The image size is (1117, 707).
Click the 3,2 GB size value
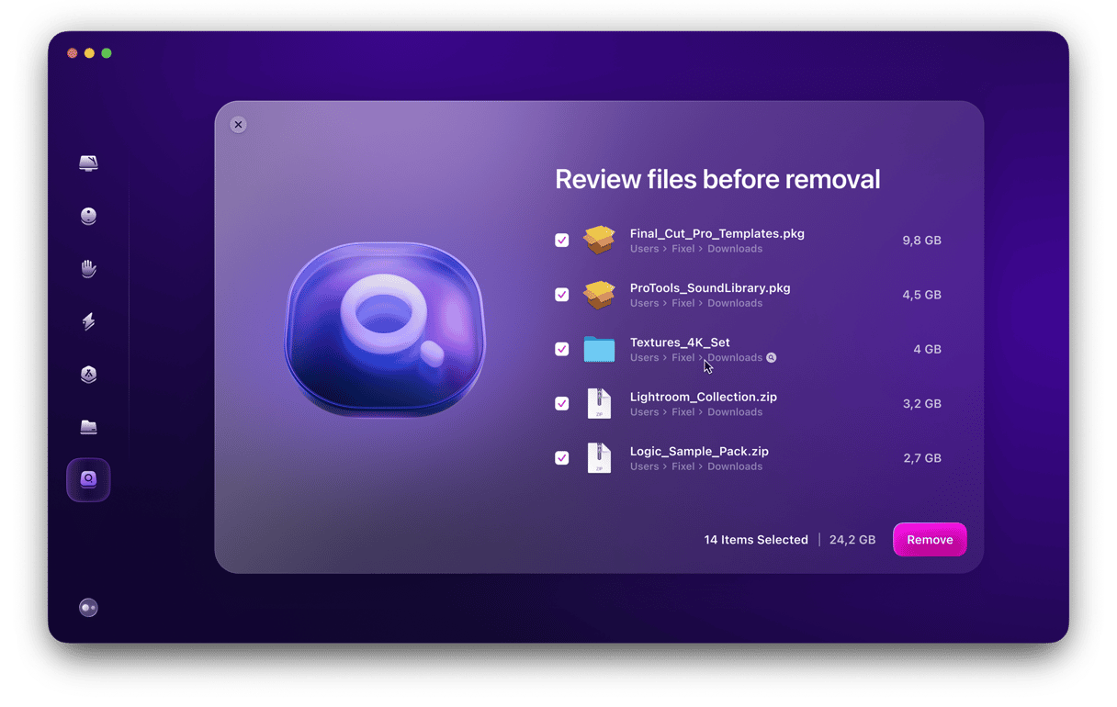point(921,404)
